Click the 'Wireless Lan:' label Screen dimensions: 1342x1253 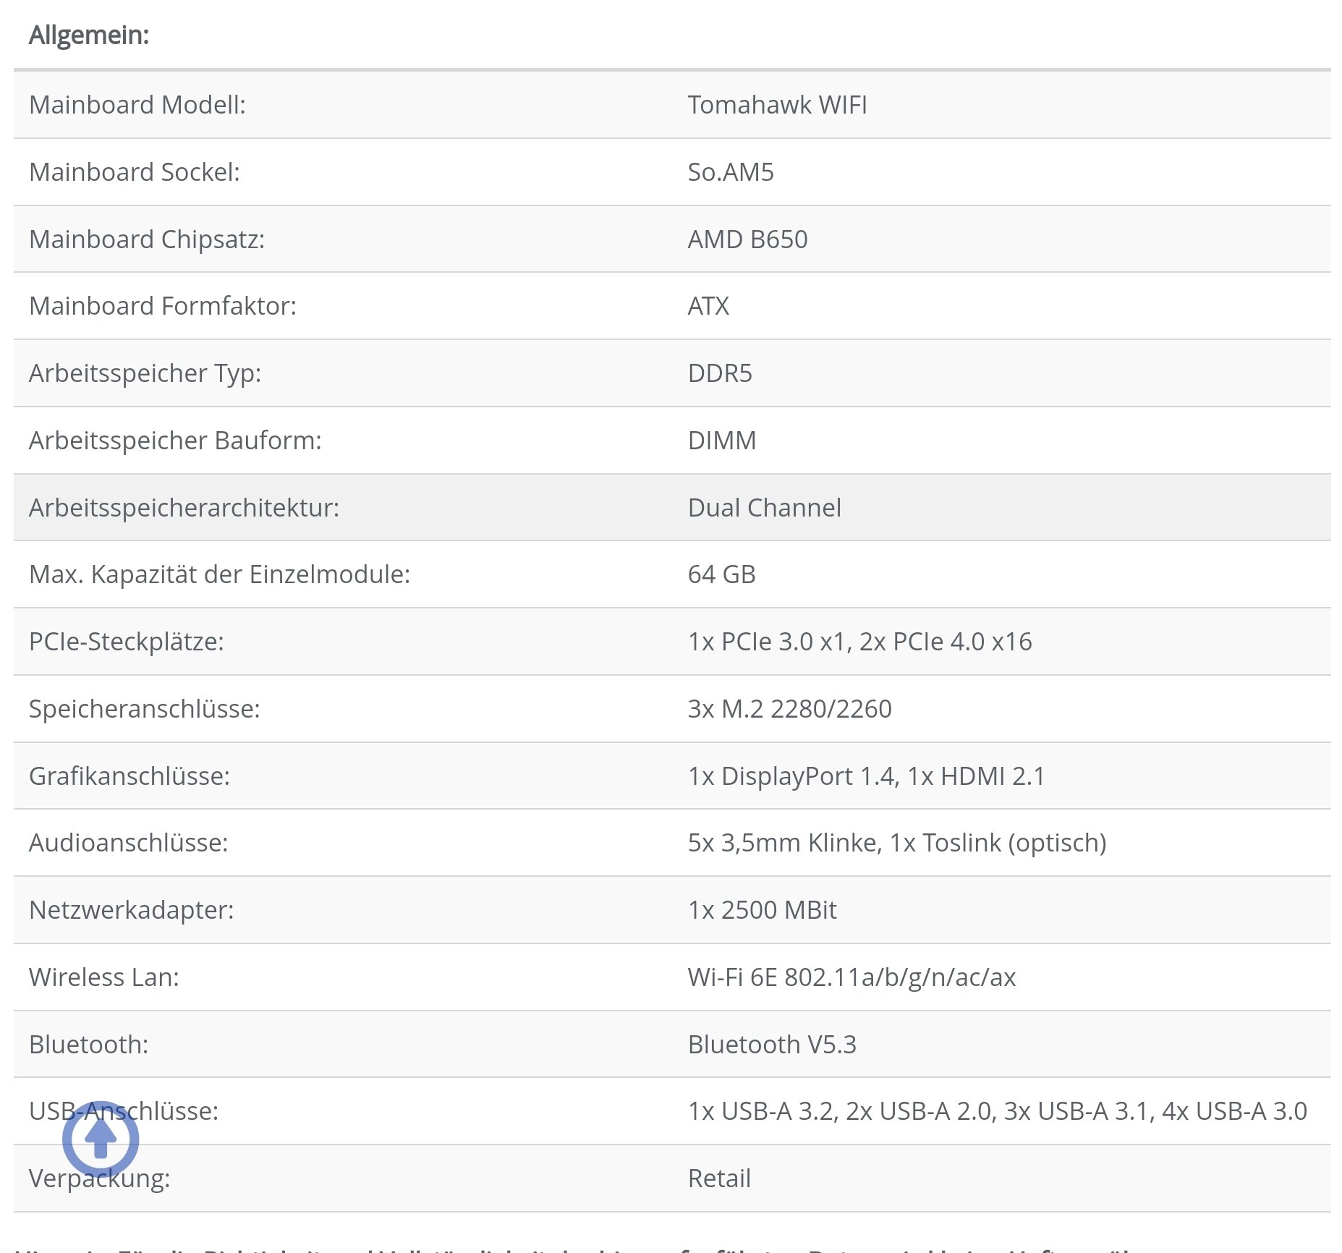pos(104,977)
